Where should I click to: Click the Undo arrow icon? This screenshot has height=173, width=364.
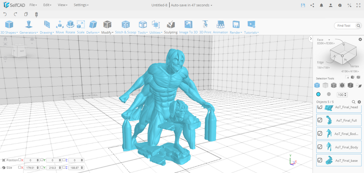pos(5,14)
